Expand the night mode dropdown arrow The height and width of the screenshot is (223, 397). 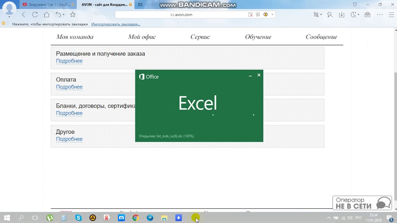tap(358, 15)
